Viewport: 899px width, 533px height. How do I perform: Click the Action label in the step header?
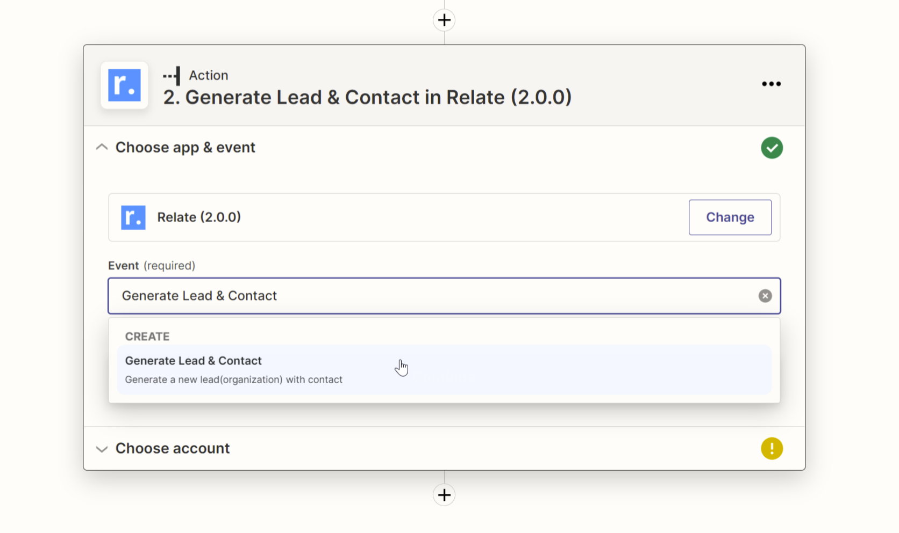[208, 75]
